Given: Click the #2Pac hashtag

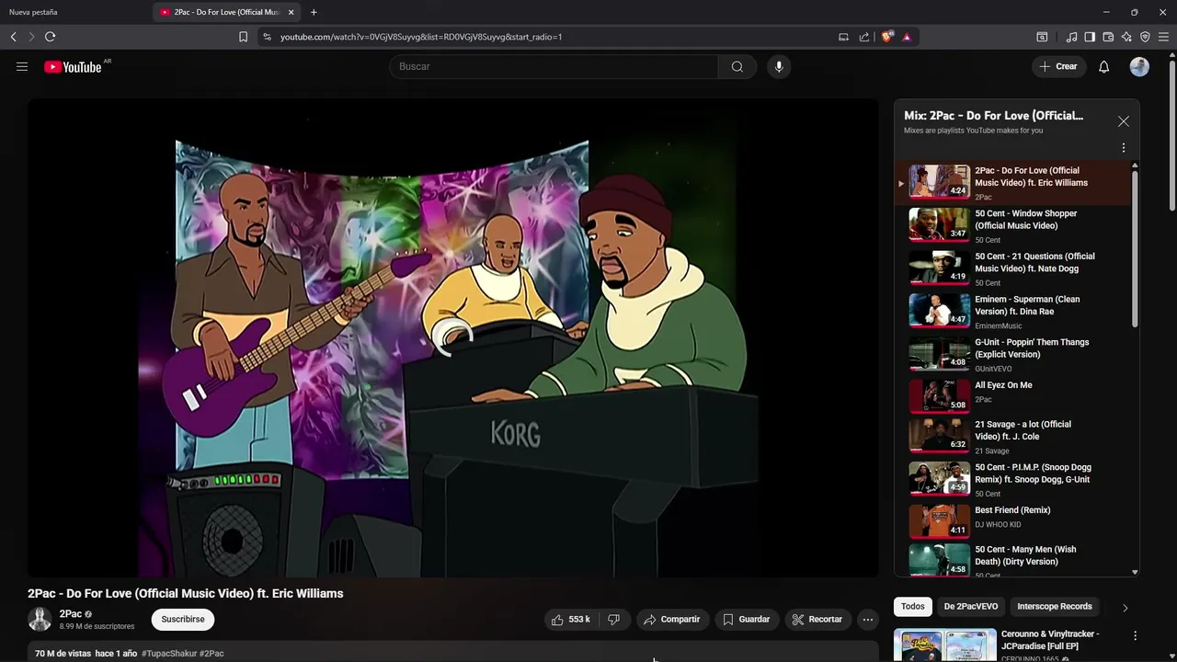Looking at the screenshot, I should (x=211, y=654).
